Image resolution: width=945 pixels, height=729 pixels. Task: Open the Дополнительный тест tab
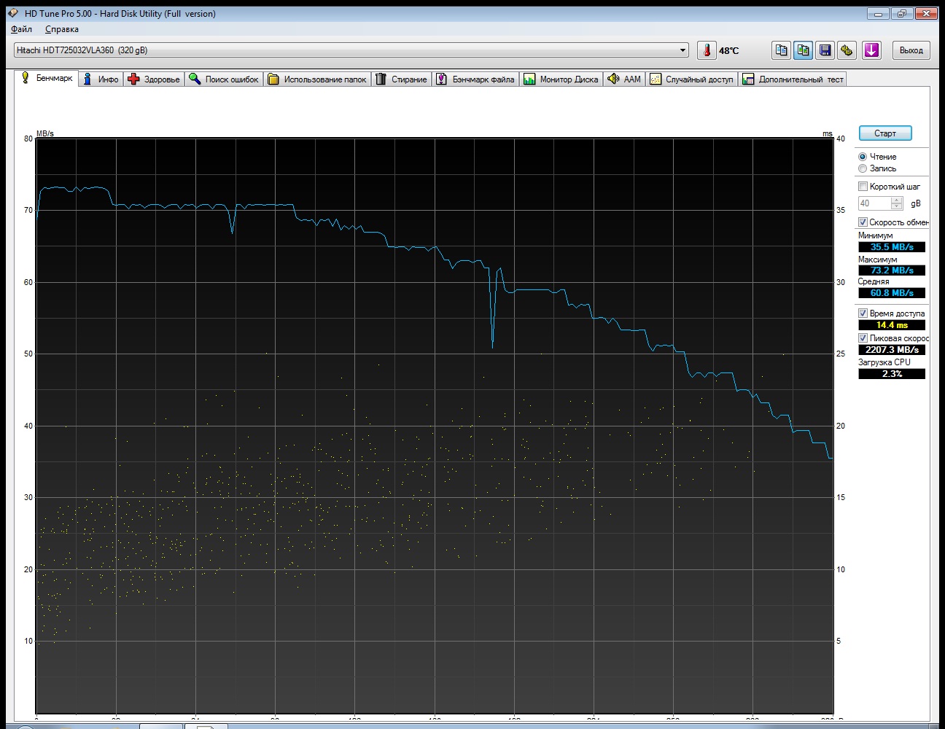(793, 79)
